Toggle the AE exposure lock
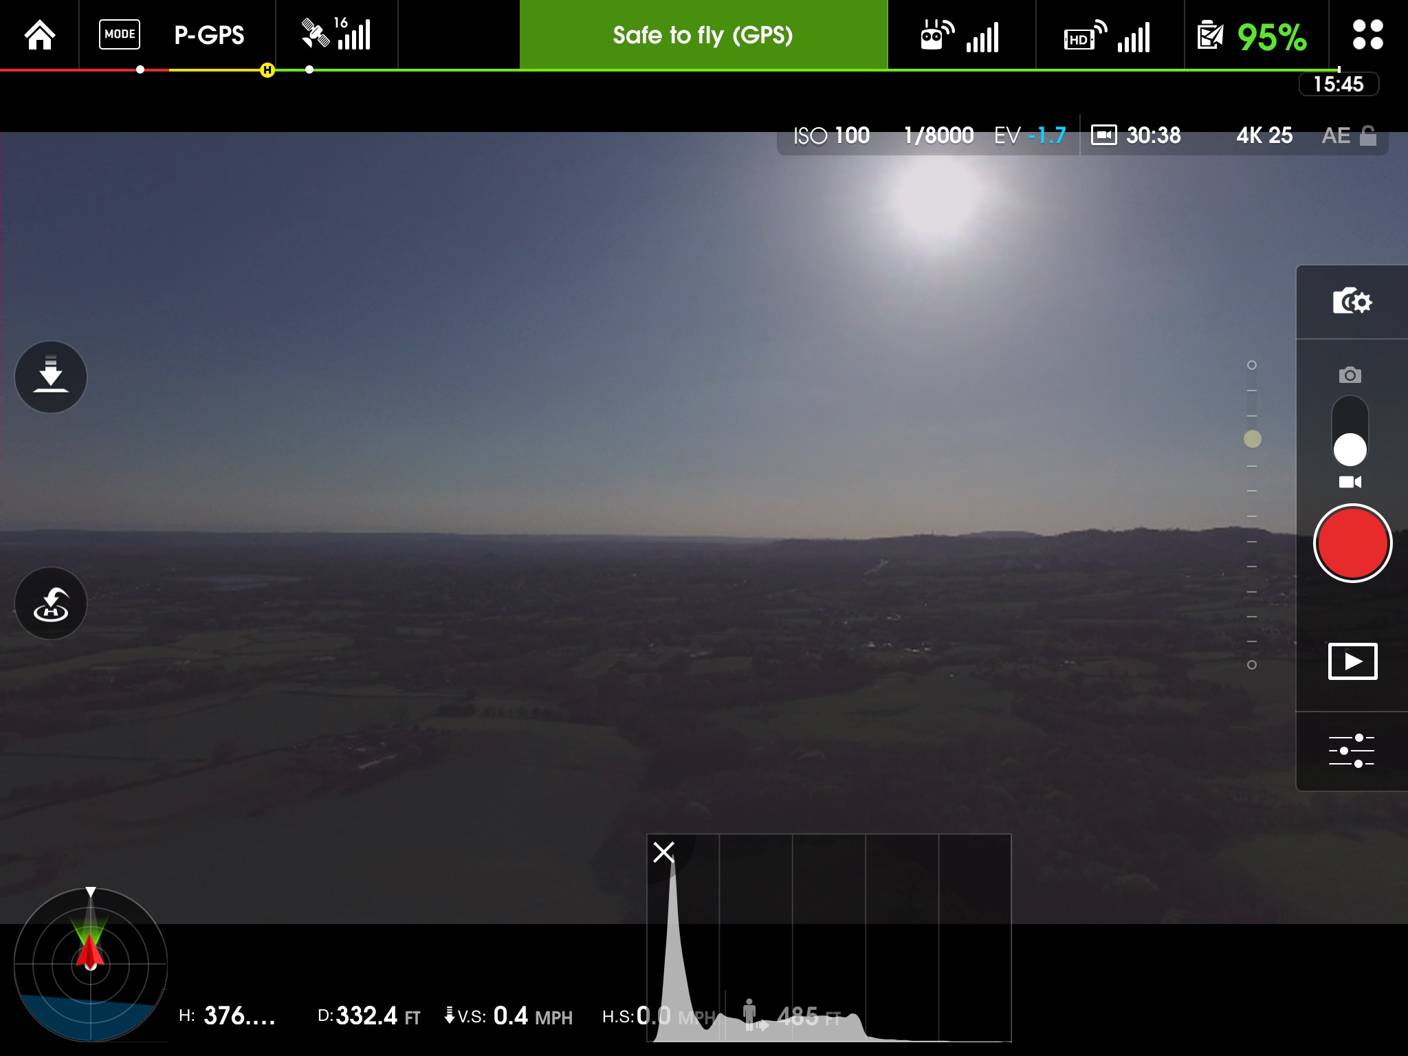Viewport: 1408px width, 1056px height. (1349, 135)
